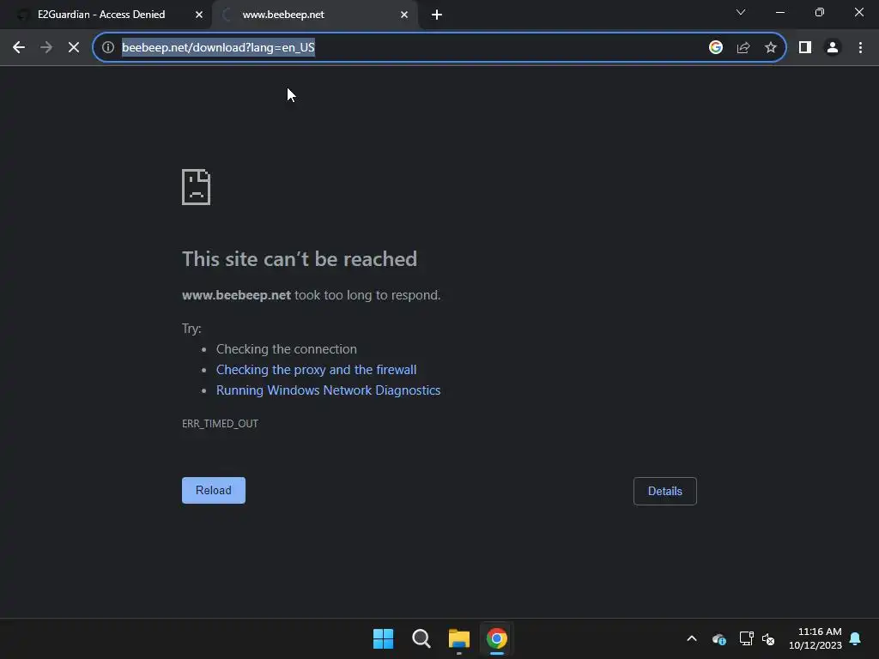879x659 pixels.
Task: Click 'www.beebeep.net took too long' message
Action: click(311, 295)
